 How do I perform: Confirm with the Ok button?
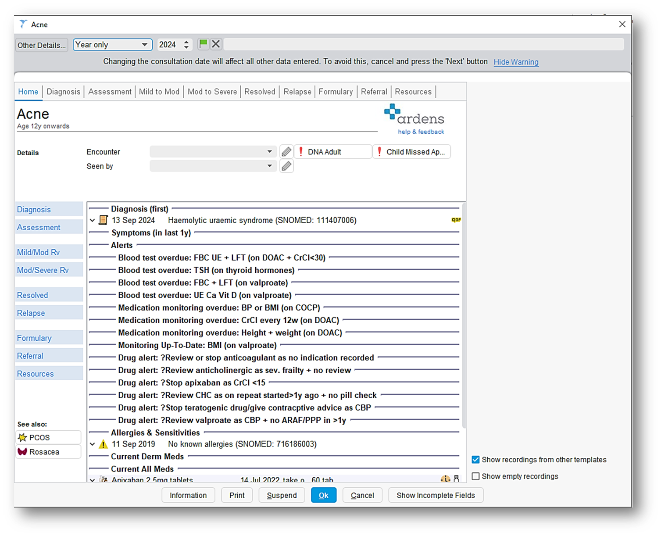[324, 495]
